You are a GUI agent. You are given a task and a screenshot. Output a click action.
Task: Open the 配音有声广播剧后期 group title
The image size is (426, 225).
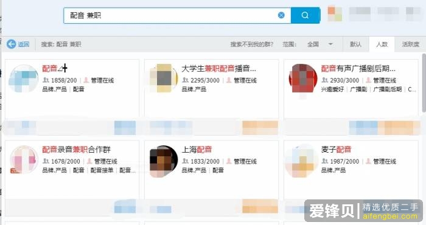coord(358,68)
